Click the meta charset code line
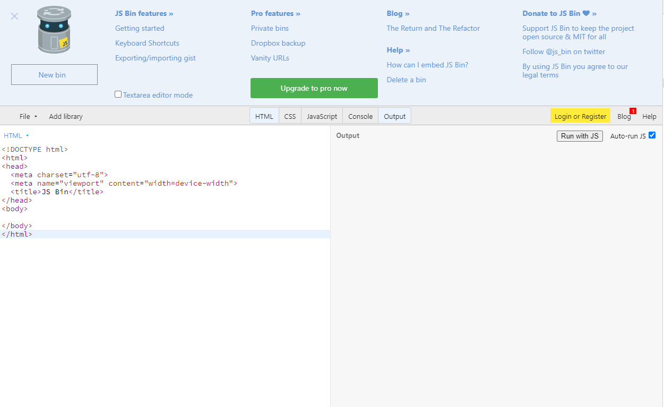 click(59, 175)
